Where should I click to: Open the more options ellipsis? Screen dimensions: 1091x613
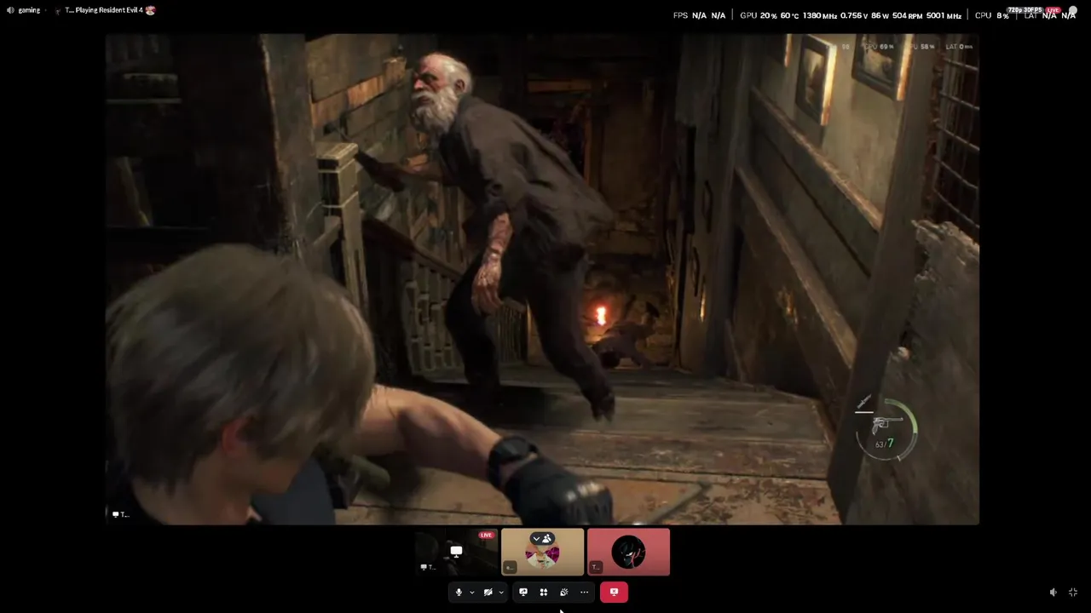click(x=584, y=593)
